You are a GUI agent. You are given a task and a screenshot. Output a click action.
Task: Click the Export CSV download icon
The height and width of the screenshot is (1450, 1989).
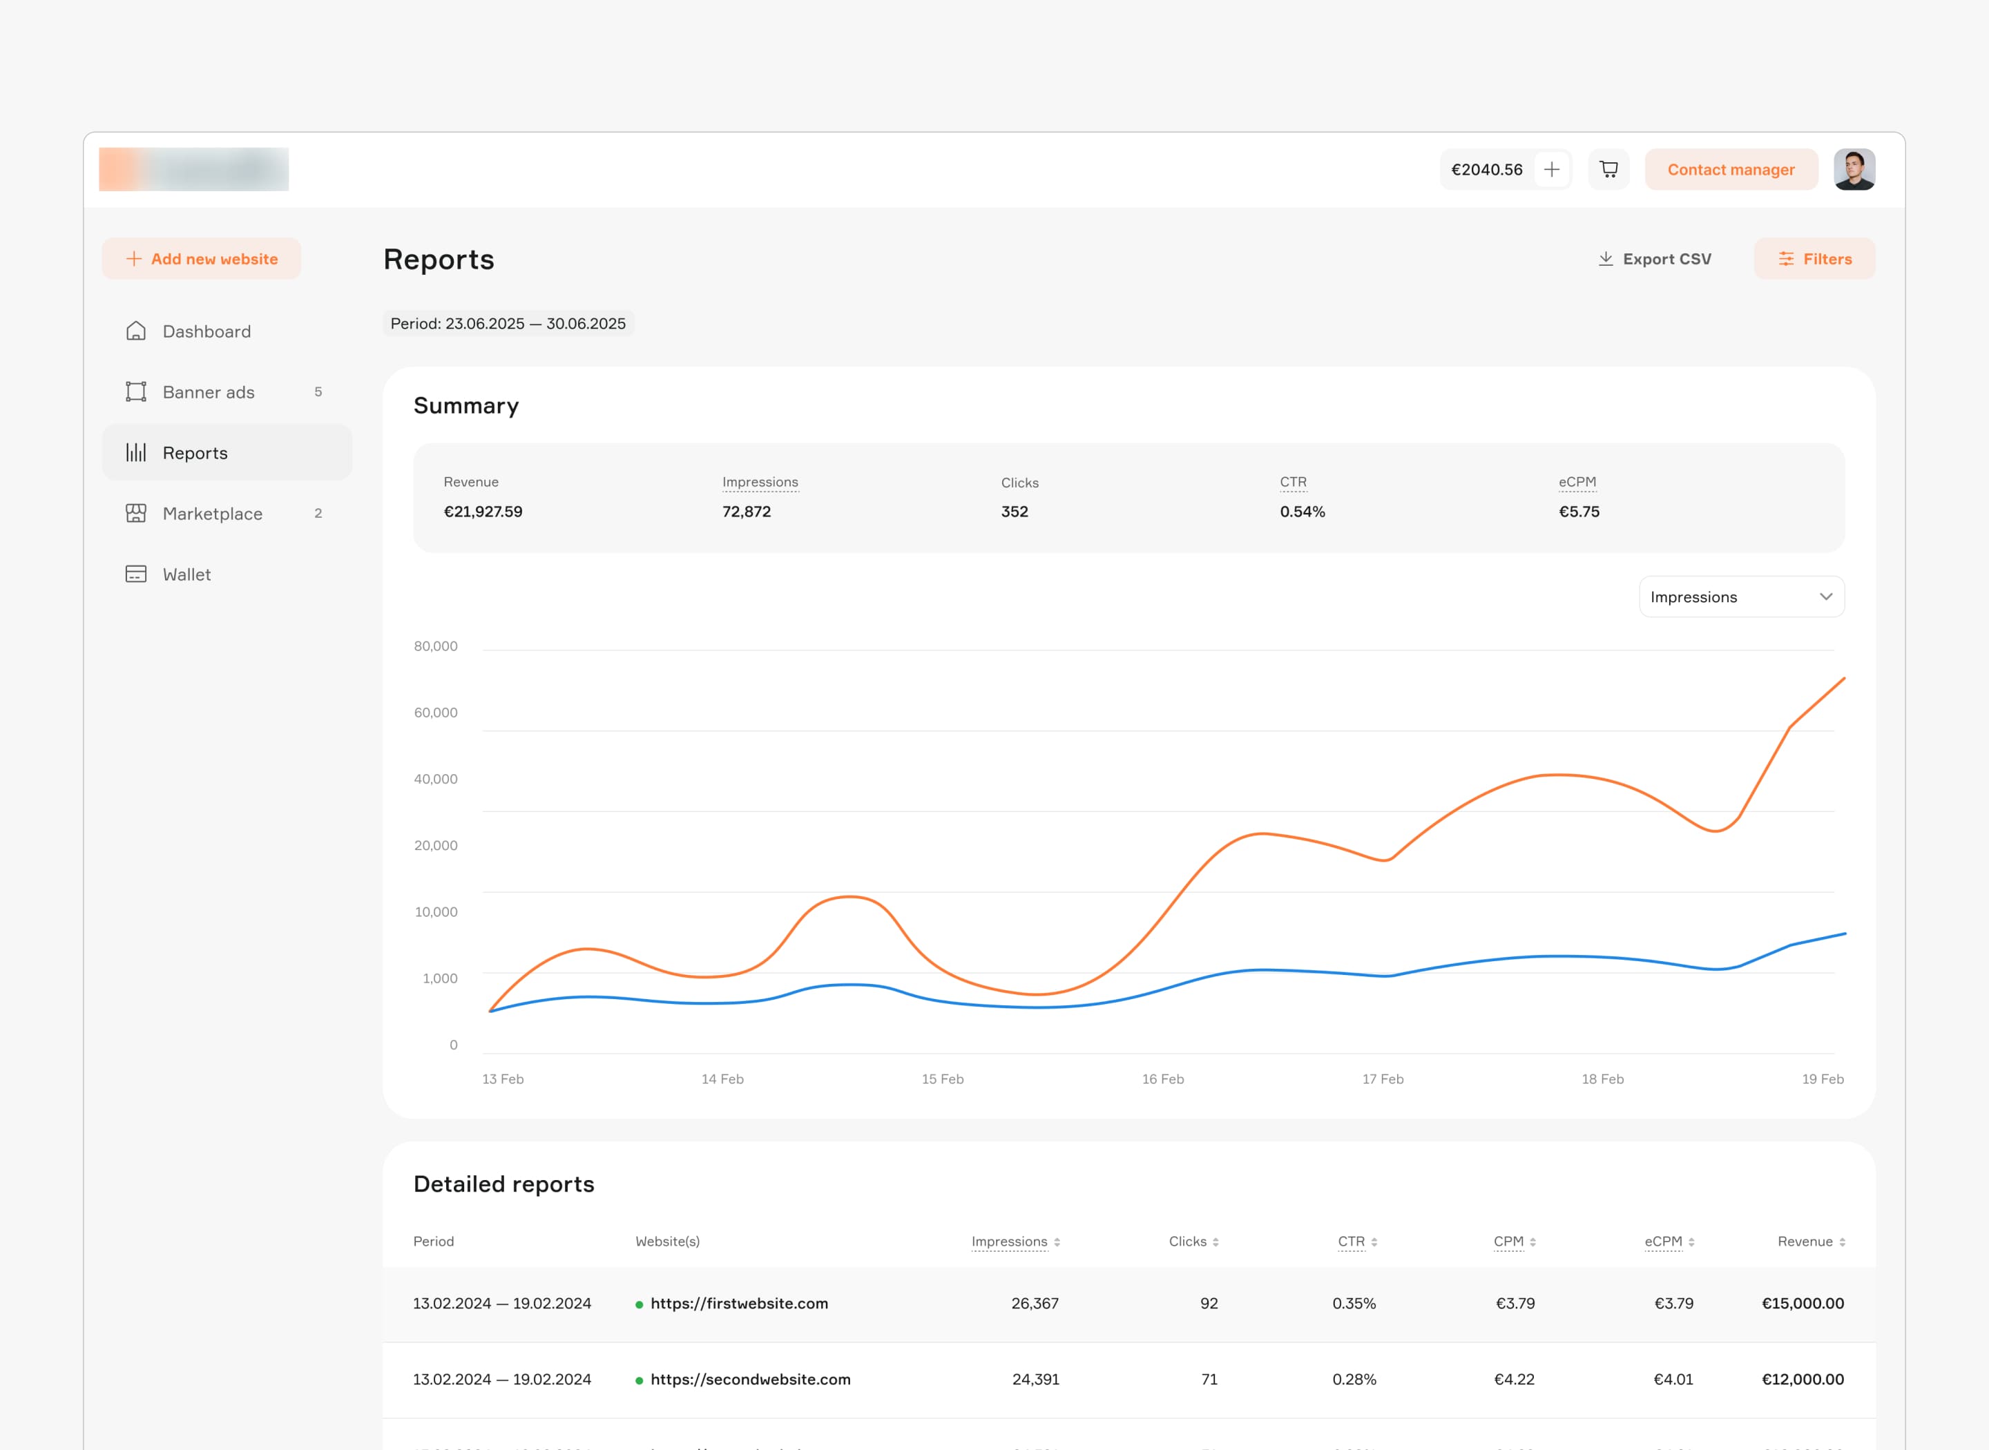[1606, 259]
